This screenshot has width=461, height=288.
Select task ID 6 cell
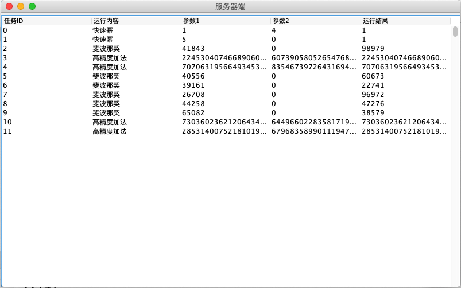click(x=47, y=85)
